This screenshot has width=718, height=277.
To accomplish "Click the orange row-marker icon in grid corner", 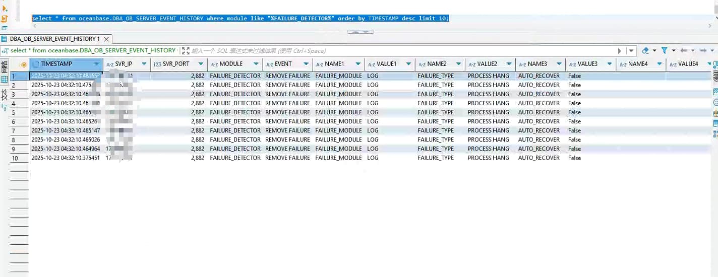I will pos(23,64).
